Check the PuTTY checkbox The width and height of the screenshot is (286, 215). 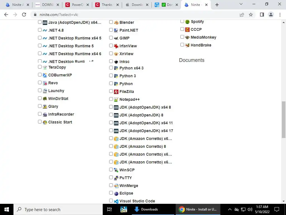(111, 177)
